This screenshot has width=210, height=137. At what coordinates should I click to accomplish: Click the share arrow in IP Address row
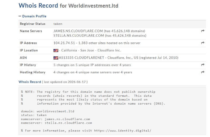203,43
